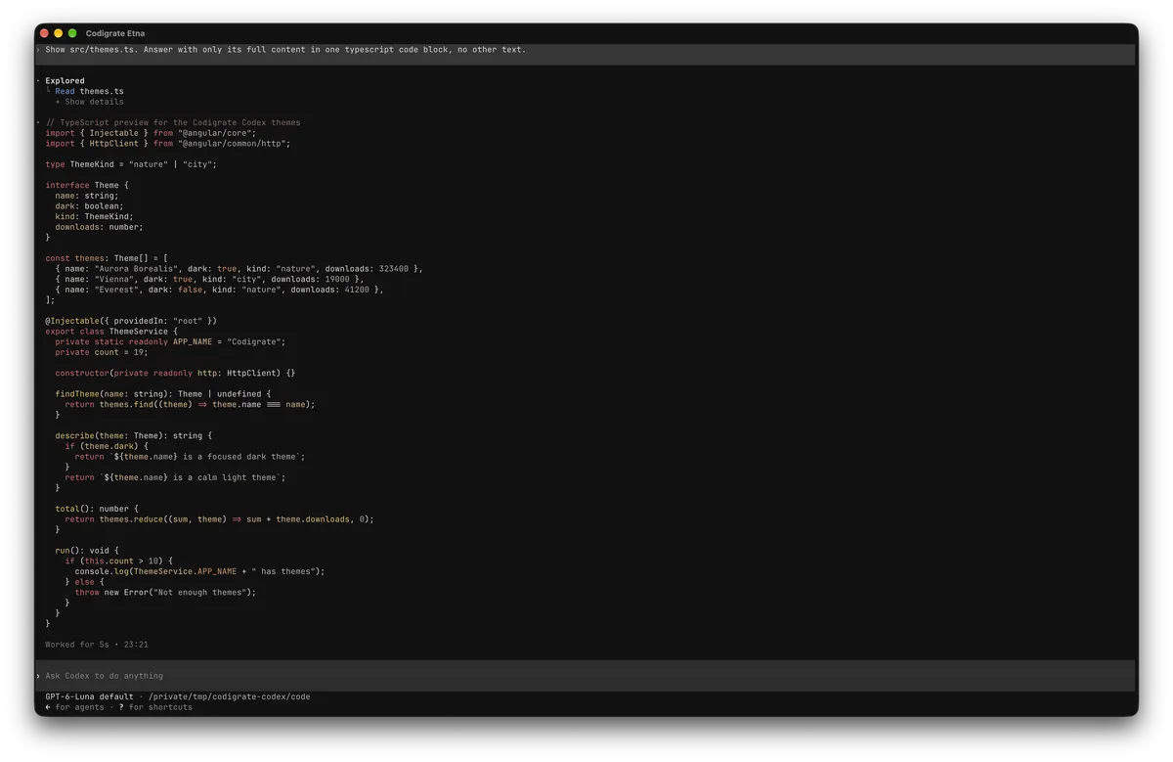Screen dimensions: 1173x762
Task: Click the import HttpClient line
Action: [x=168, y=144]
